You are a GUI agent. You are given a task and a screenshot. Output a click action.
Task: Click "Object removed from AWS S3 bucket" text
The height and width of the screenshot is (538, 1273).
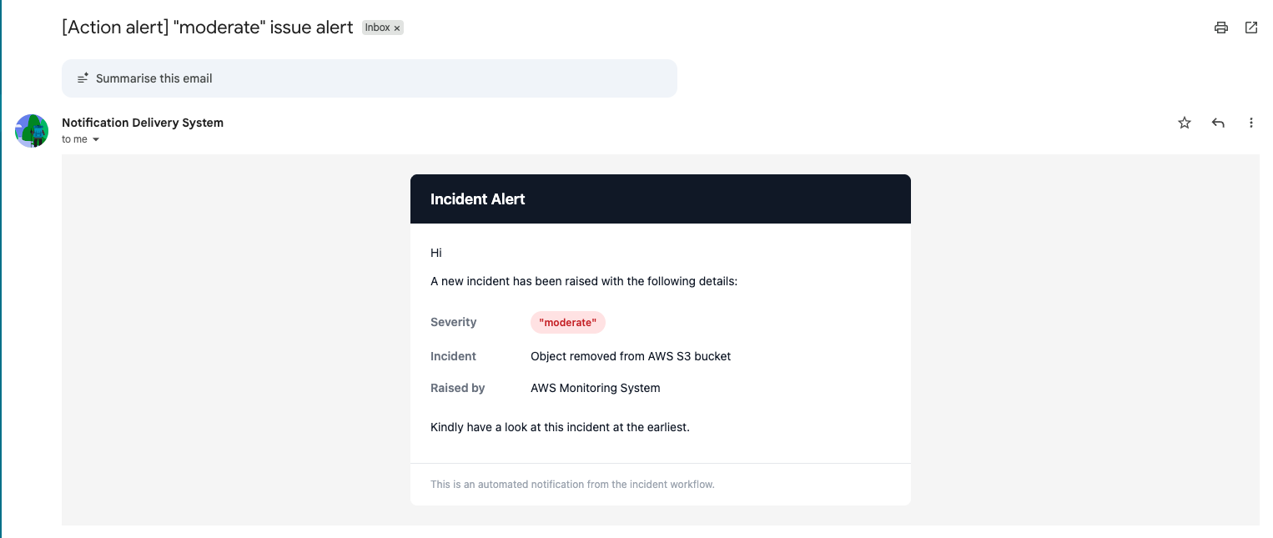tap(631, 356)
